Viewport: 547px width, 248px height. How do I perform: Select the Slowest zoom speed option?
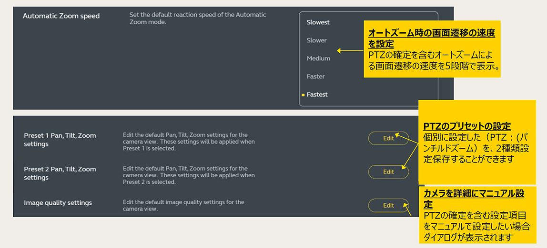pyautogui.click(x=318, y=23)
